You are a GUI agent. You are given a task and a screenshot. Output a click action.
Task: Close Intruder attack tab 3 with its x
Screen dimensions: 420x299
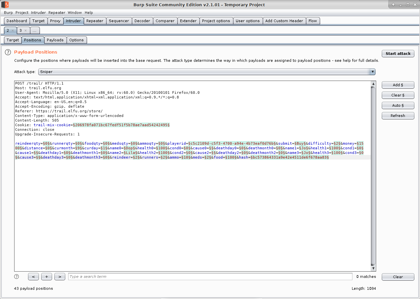click(25, 30)
